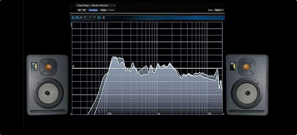Open the Freq Resp > Studio Monitor preset dropdown
This screenshot has height=135, width=297.
click(x=95, y=6)
